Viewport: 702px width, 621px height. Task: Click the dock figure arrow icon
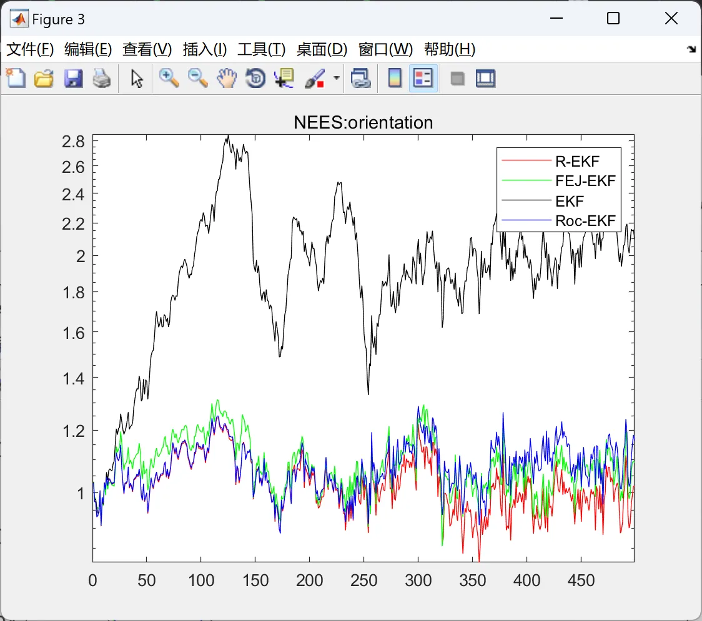691,49
